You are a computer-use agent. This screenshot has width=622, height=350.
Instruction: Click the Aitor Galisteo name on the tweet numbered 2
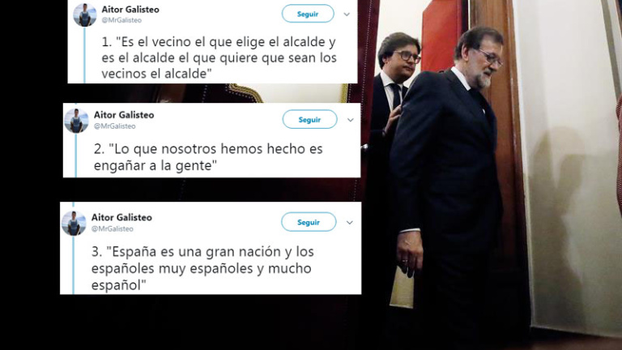click(124, 115)
